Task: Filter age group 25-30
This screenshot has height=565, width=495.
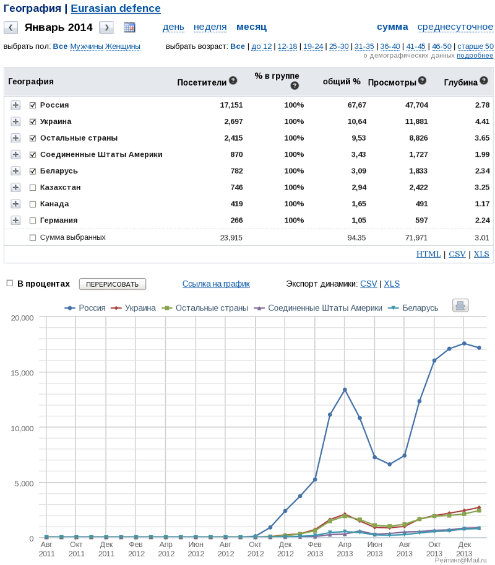Action: point(338,46)
